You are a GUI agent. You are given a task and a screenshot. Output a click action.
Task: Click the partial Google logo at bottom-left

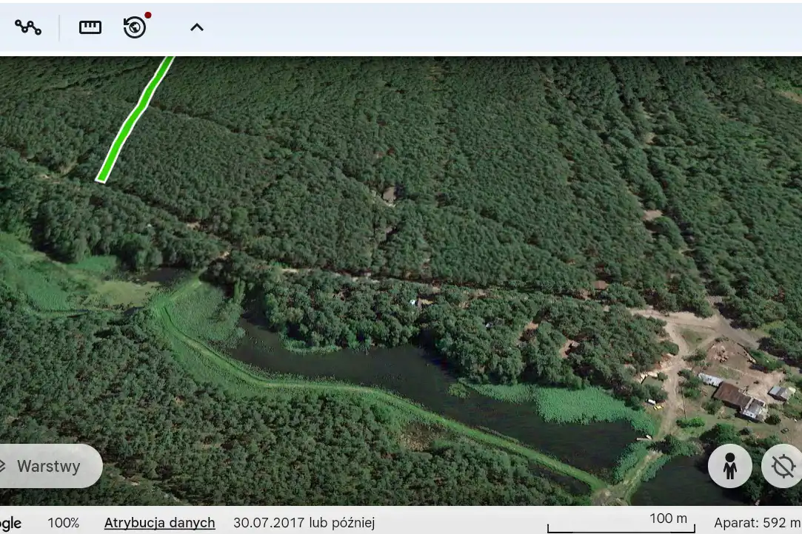[x=11, y=523]
